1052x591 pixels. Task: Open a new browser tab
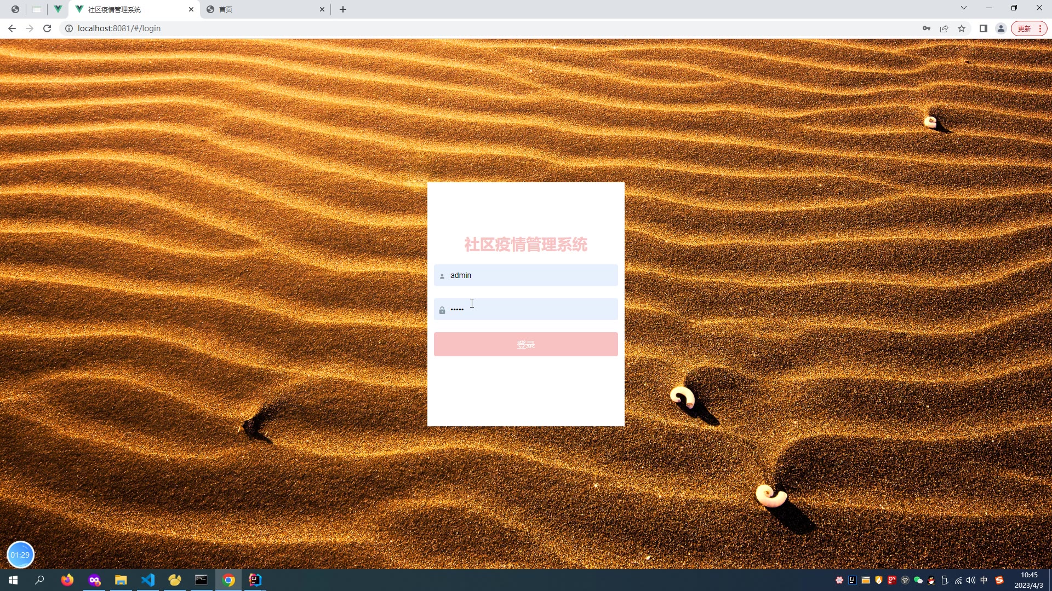[343, 9]
